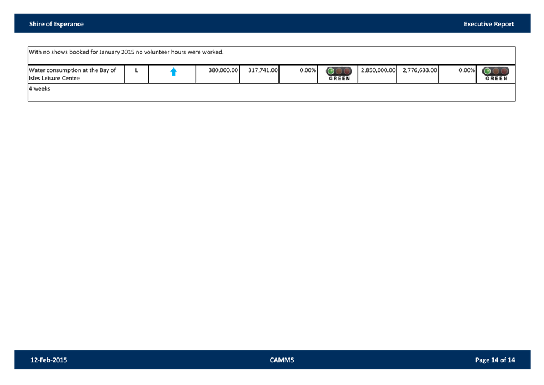
Task: Click the 2,850,000.00 value
Action: coord(378,70)
